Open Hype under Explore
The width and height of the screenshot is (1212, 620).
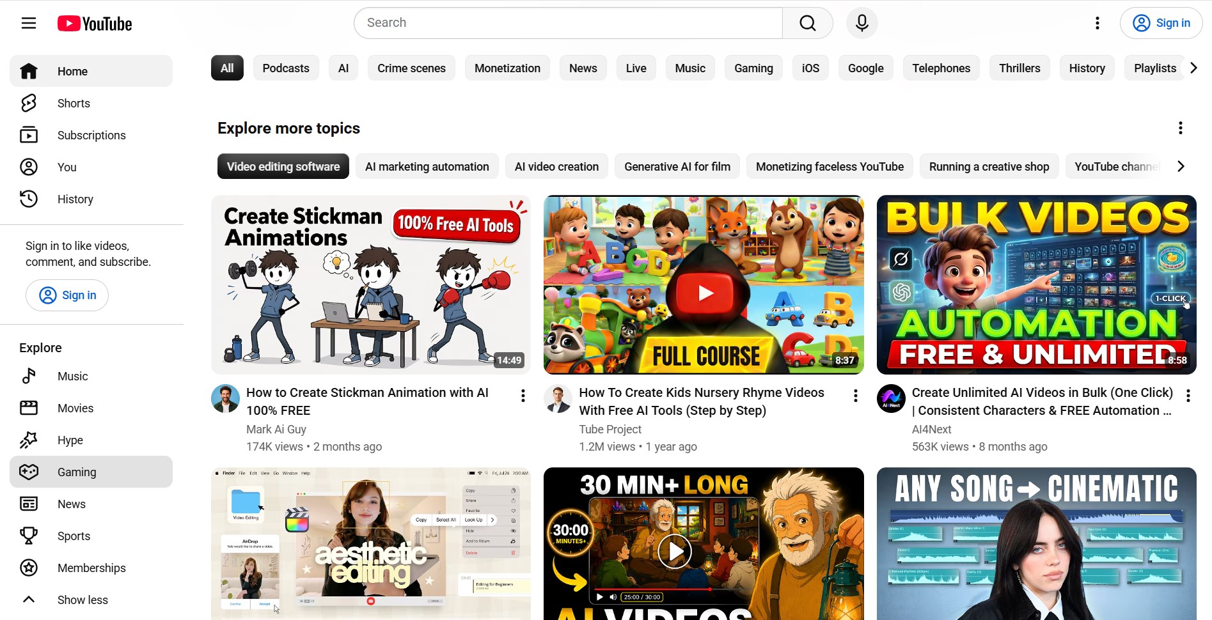click(91, 440)
